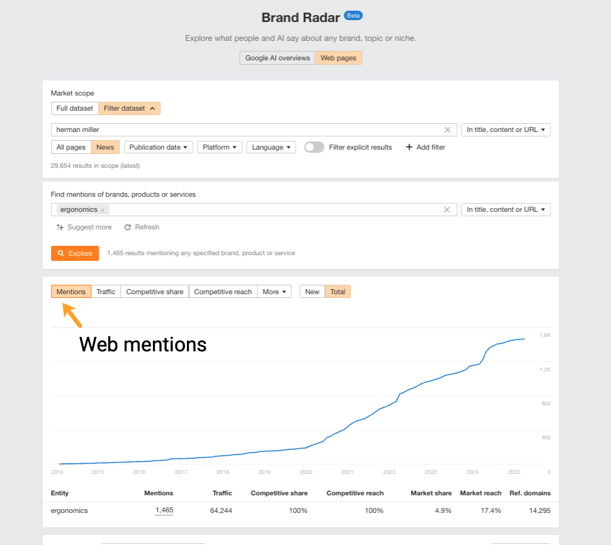Click the 64,244 traffic value
Screen dimensions: 611x545
[x=221, y=510]
